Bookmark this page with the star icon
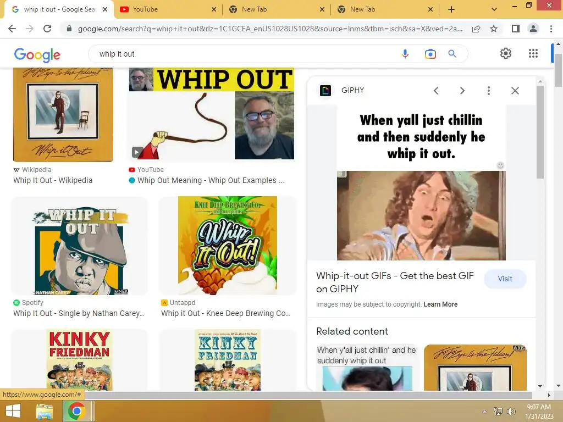This screenshot has width=563, height=422. 494,29
